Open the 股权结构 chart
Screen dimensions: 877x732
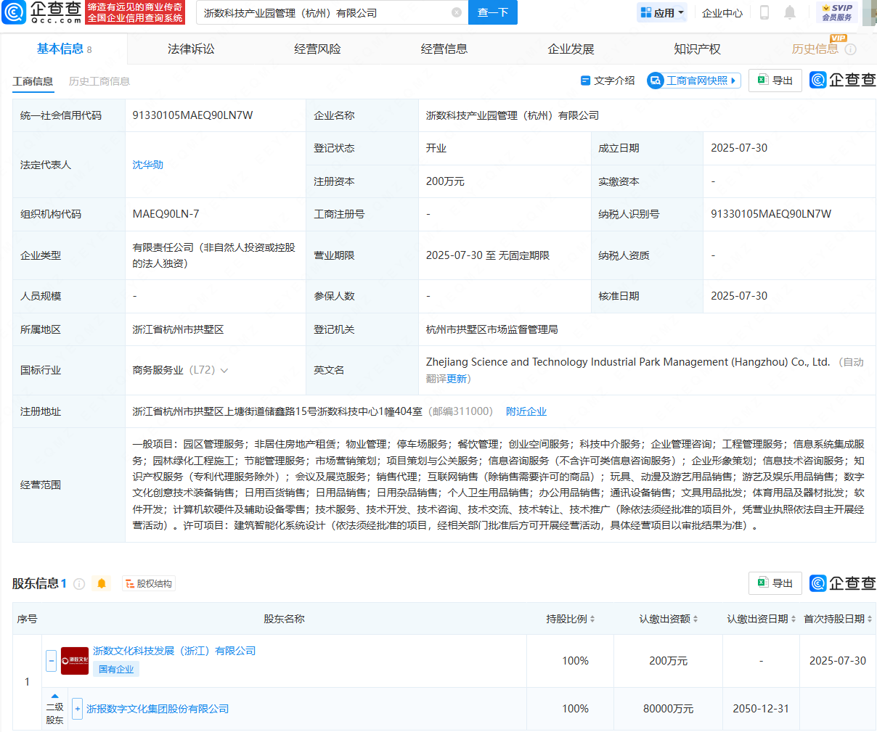coord(149,583)
